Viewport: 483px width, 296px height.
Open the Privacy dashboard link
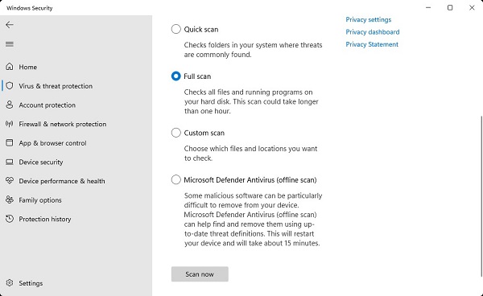(x=373, y=32)
